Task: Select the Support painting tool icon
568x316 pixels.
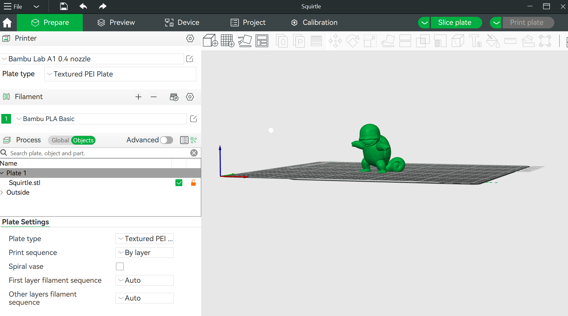Action: (x=440, y=41)
